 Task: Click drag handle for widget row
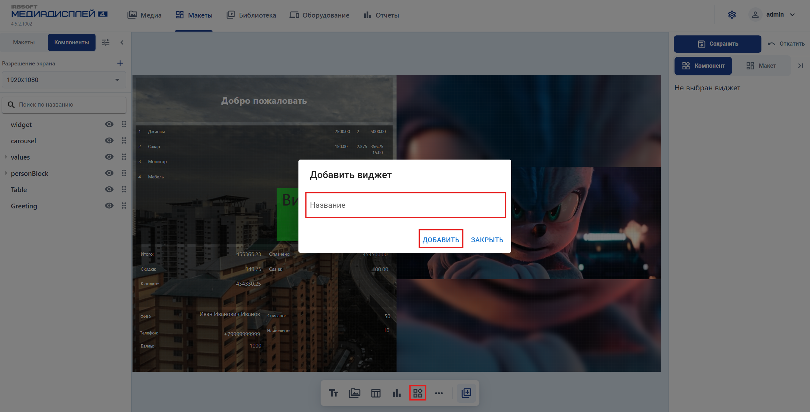[x=124, y=124]
